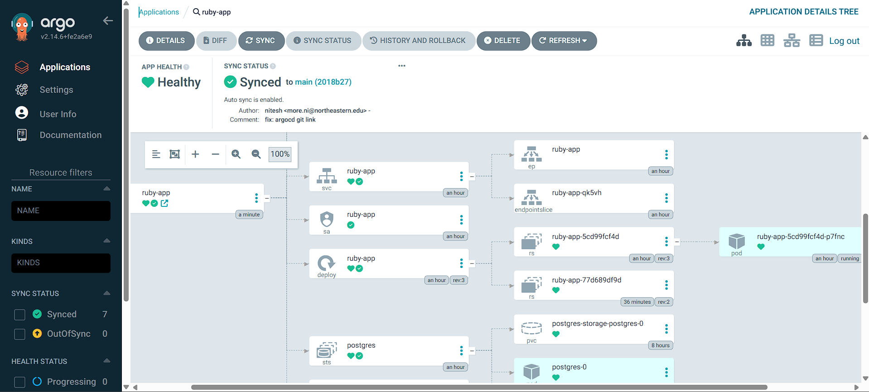Collapse the SYNC STATUS filter section

(x=107, y=293)
